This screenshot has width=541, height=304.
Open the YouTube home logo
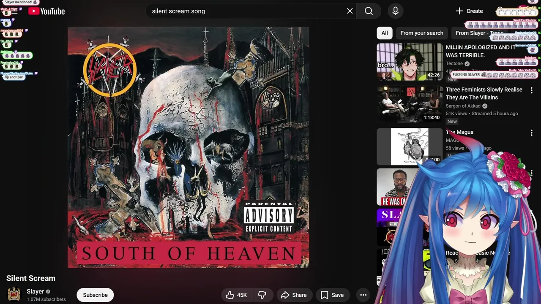[x=46, y=11]
